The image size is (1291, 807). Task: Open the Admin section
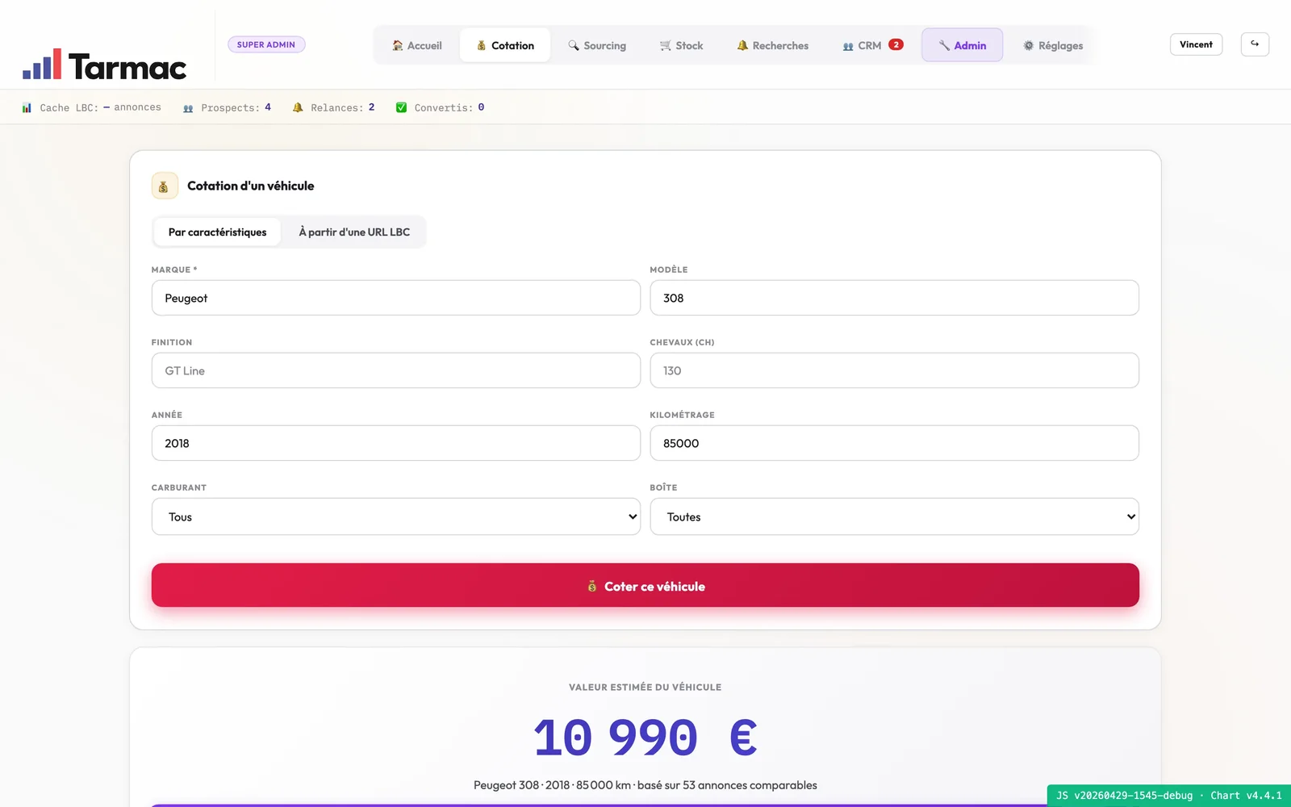963,45
